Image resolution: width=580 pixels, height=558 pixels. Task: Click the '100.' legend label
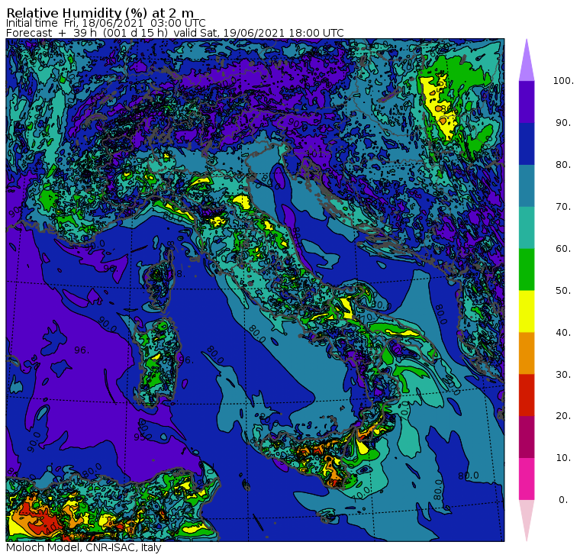(563, 81)
